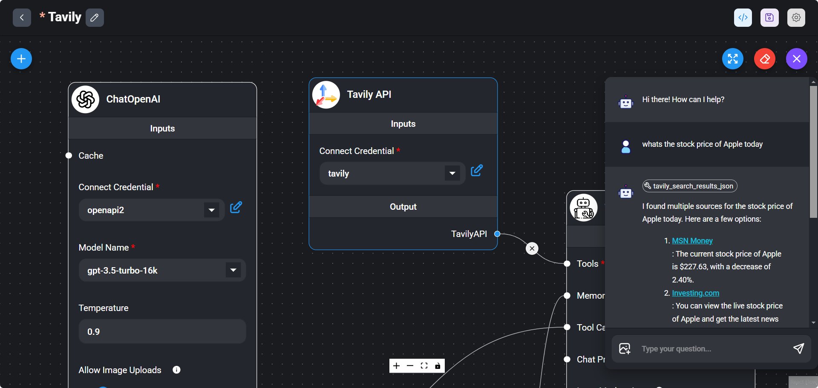Click the ChatOpenAI node logo
818x388 pixels.
86,100
